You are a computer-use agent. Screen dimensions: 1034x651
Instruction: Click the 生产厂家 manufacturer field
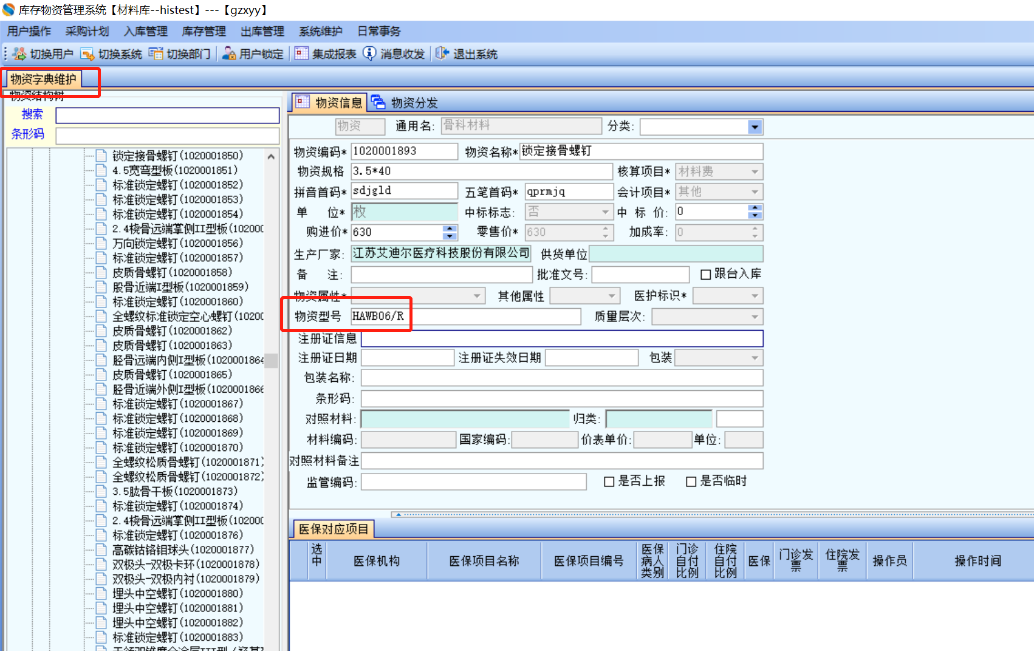pos(441,253)
